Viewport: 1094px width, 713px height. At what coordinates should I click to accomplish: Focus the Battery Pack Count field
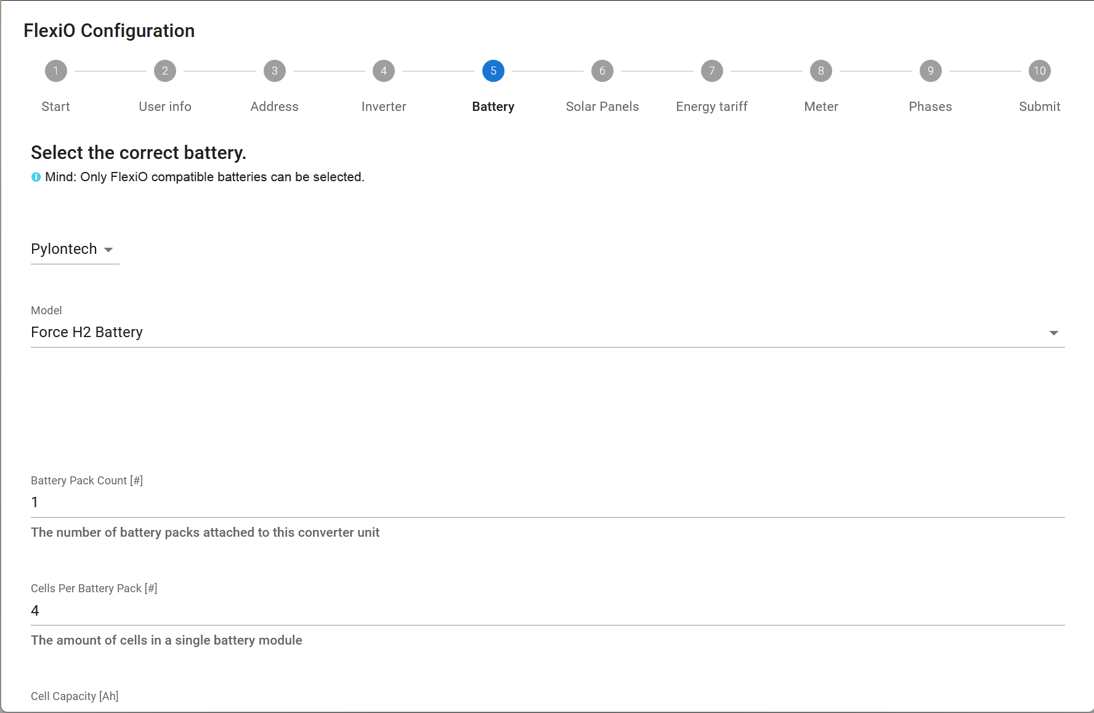[x=547, y=502]
